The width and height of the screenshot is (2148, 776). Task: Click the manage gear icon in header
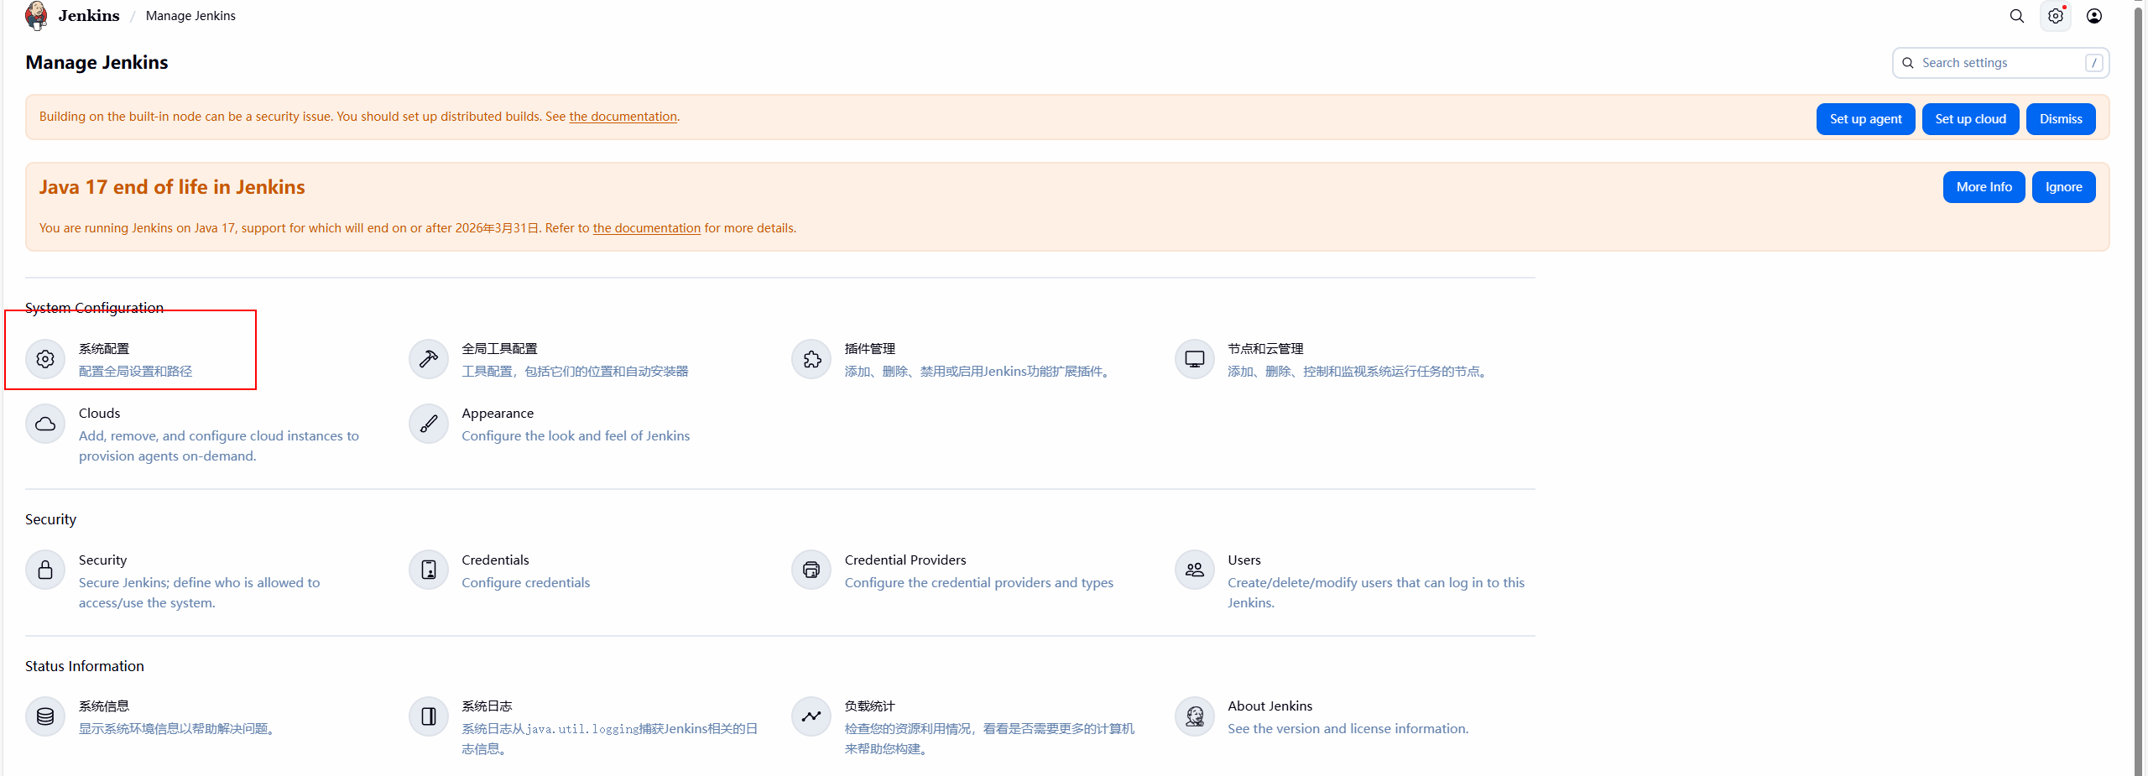(2056, 16)
